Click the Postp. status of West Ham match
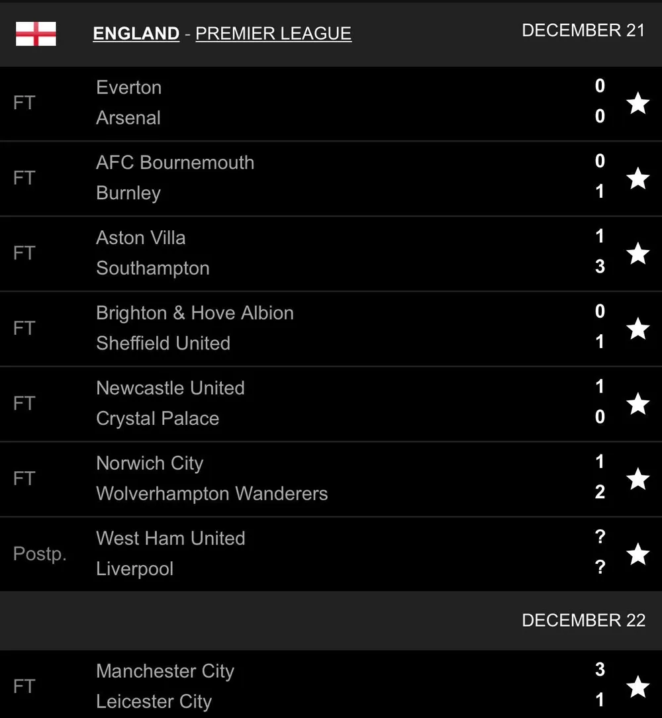Viewport: 662px width, 718px height. [40, 554]
